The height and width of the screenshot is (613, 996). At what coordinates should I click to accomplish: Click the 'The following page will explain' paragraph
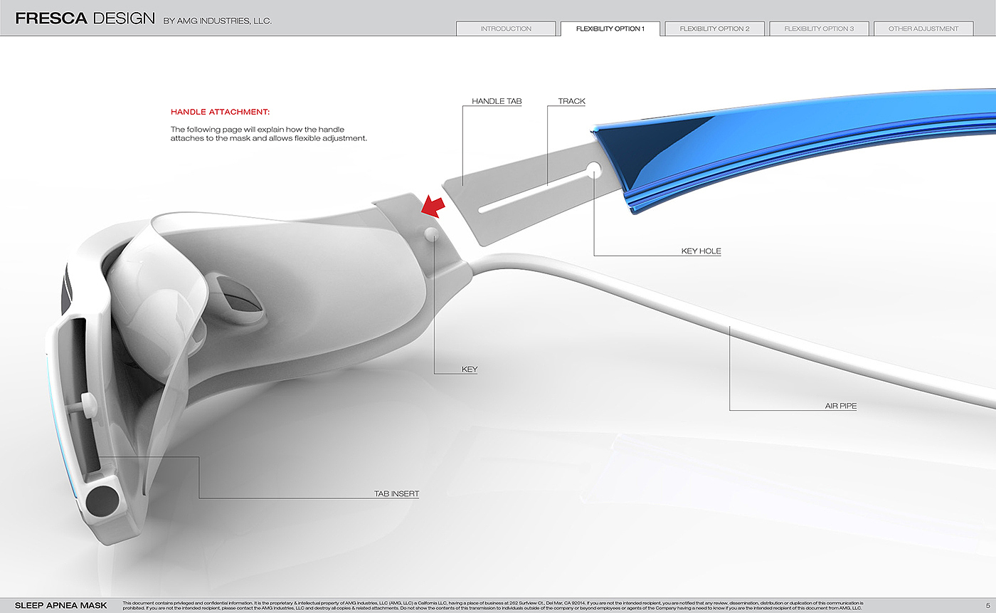click(x=269, y=134)
